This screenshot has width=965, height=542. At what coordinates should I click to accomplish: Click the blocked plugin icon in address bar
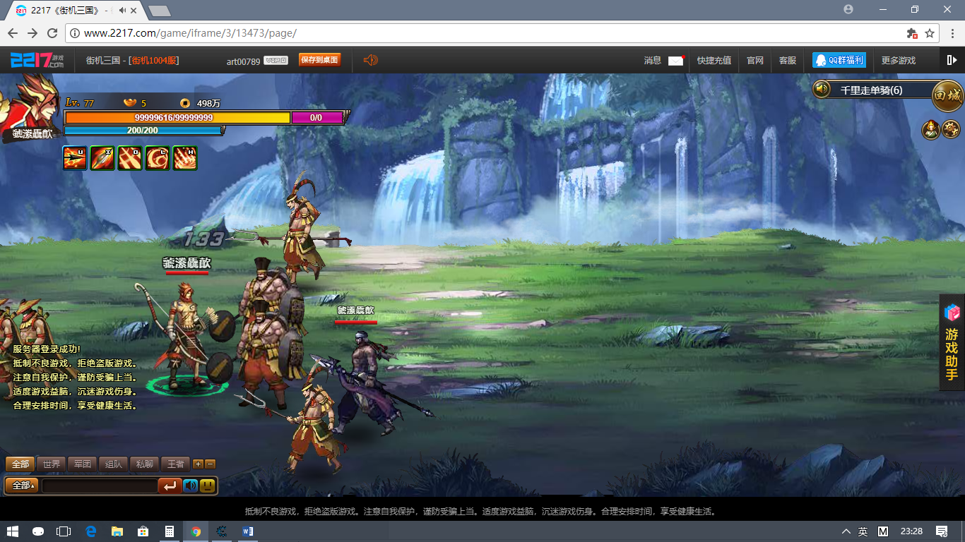(x=912, y=33)
